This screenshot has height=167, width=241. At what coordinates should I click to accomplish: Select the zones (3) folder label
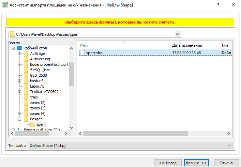38,108
